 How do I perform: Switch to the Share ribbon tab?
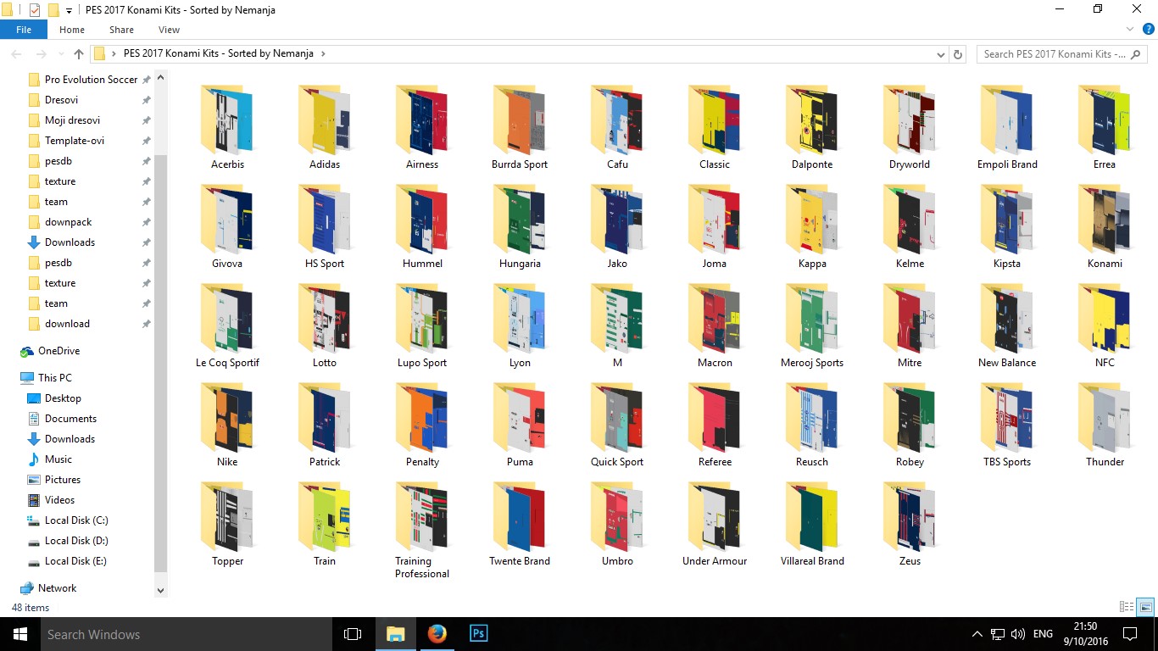pyautogui.click(x=121, y=30)
